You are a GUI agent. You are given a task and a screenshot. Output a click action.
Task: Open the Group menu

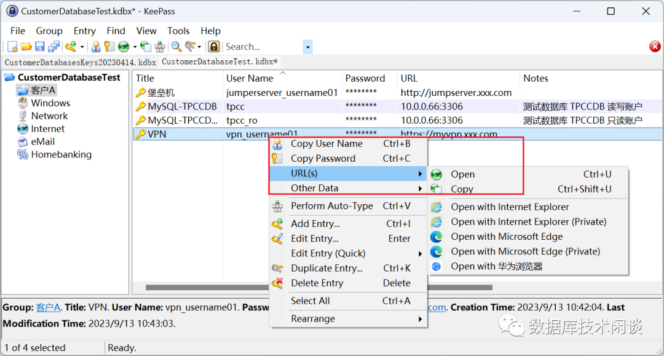(x=49, y=31)
